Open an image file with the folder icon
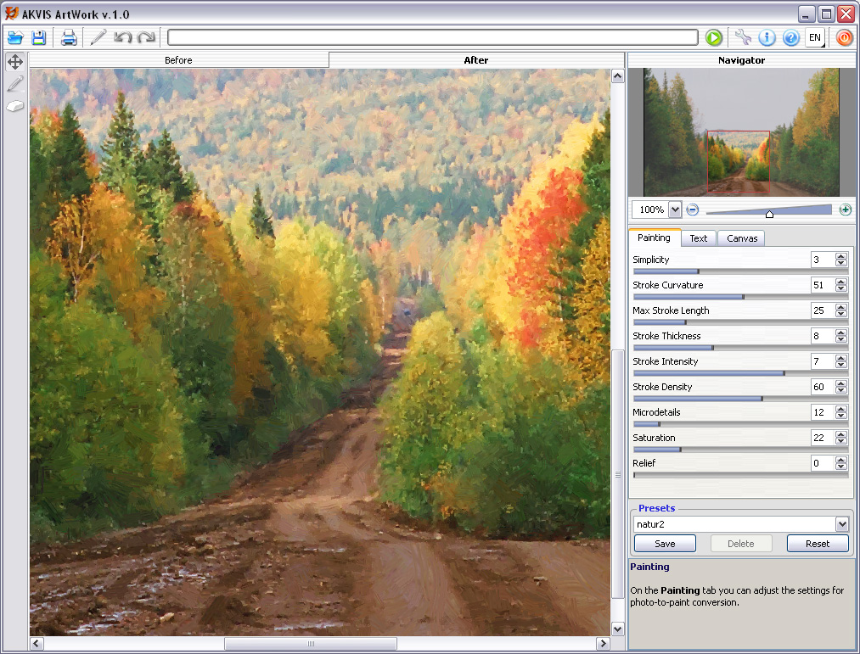 (15, 37)
